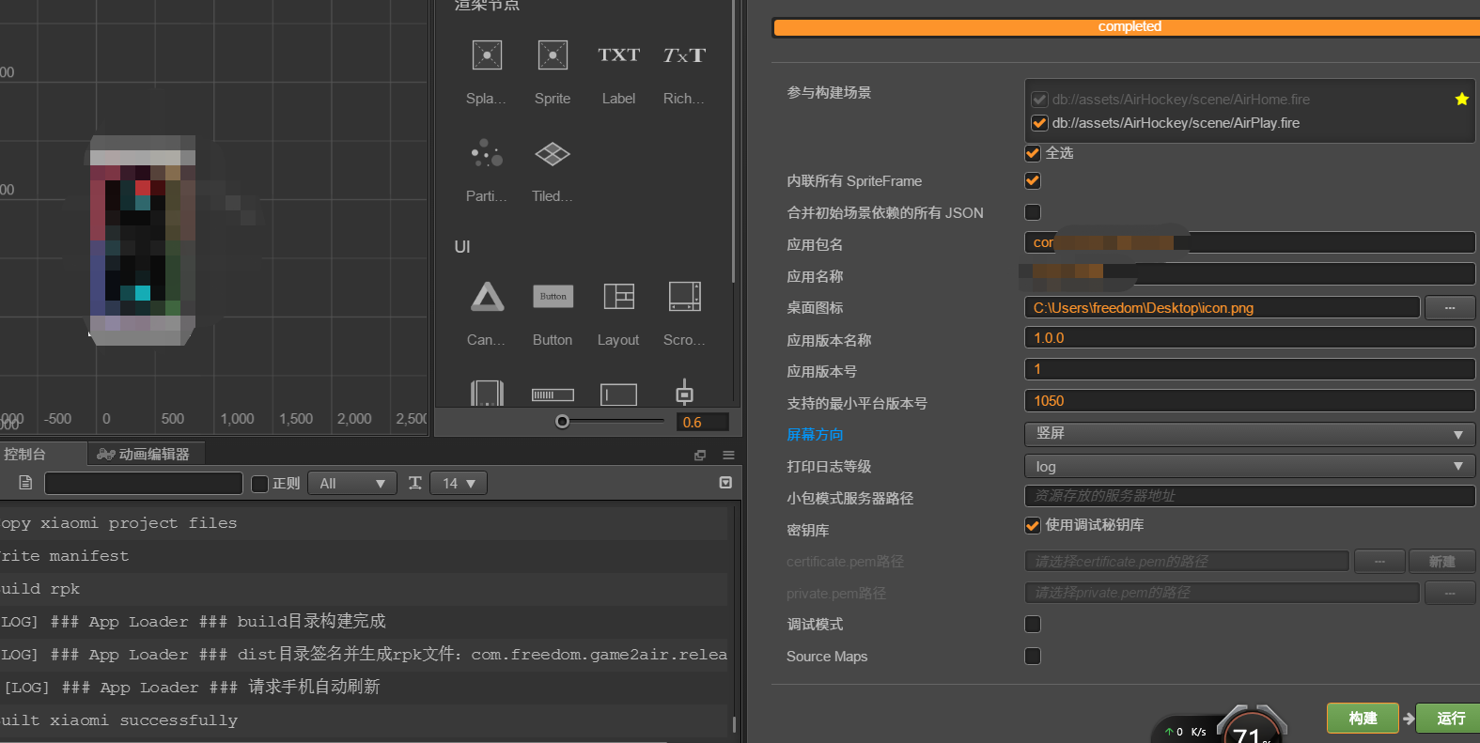Enable the Source Maps checkbox

coord(1033,656)
